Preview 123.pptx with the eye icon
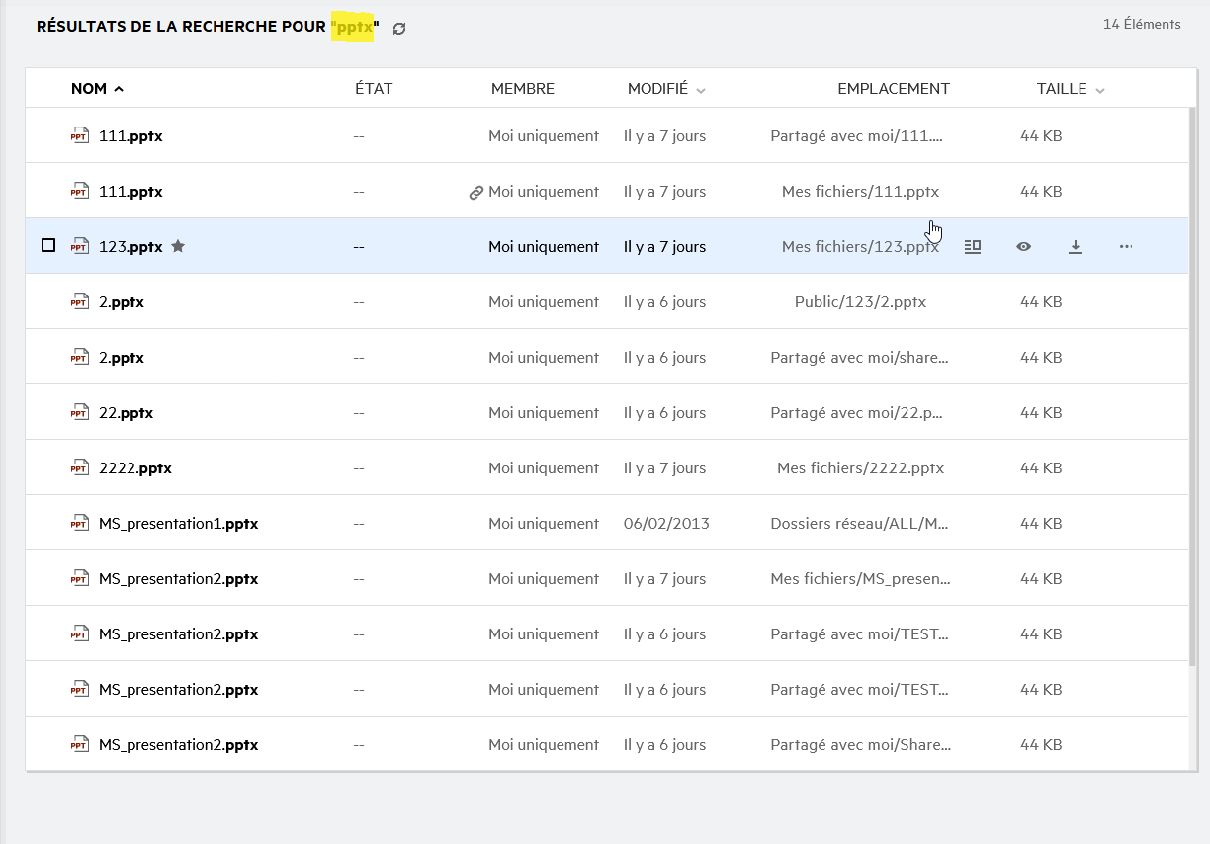 [1023, 247]
